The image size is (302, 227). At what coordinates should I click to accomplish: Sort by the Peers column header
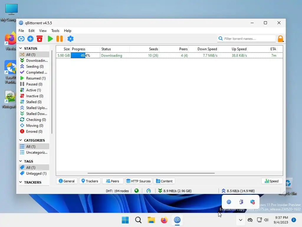tap(174, 49)
